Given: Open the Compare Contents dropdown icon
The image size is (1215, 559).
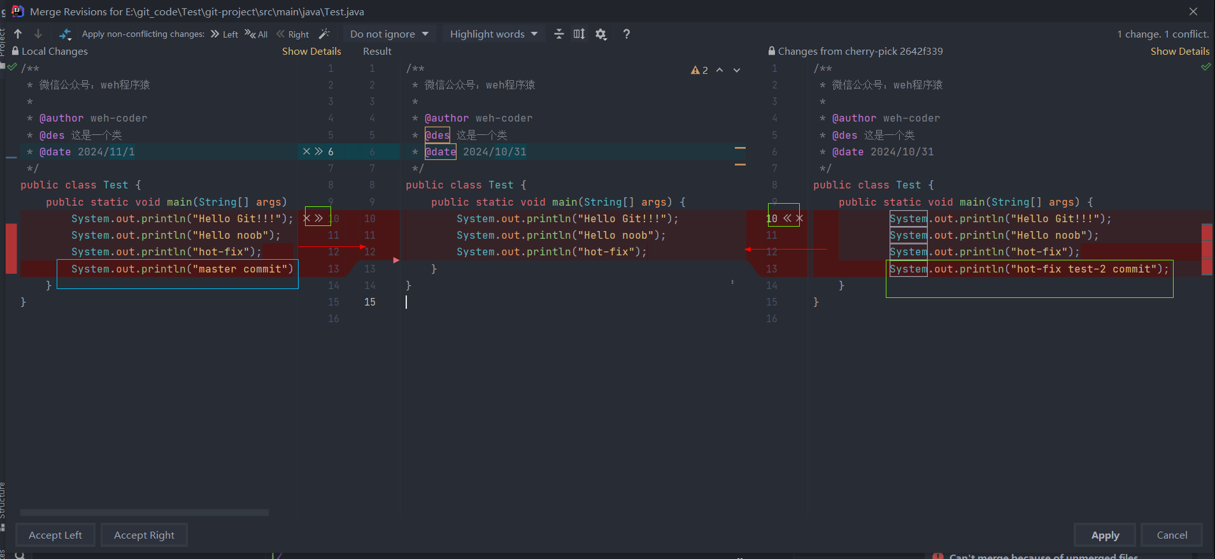Looking at the screenshot, I should 65,34.
